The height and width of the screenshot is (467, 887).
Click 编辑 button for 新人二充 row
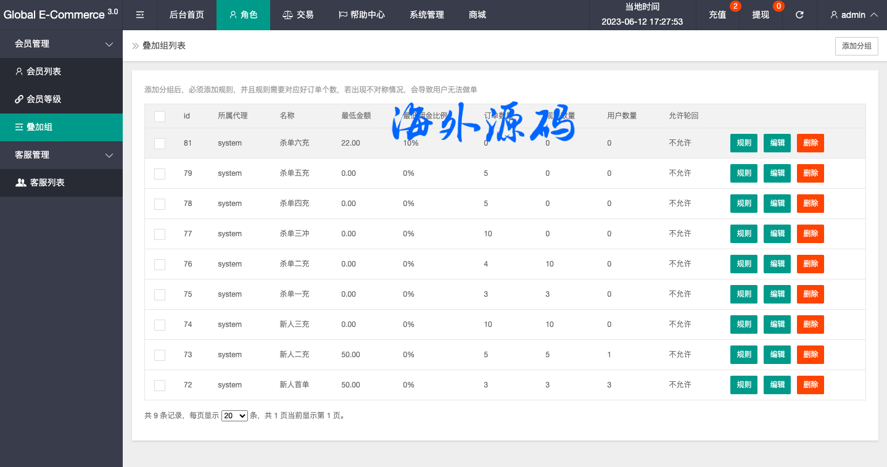click(x=777, y=355)
